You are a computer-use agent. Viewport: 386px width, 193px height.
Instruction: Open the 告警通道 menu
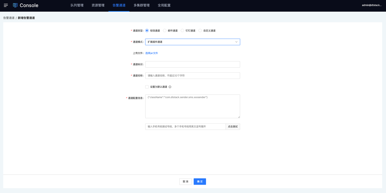(x=119, y=5)
